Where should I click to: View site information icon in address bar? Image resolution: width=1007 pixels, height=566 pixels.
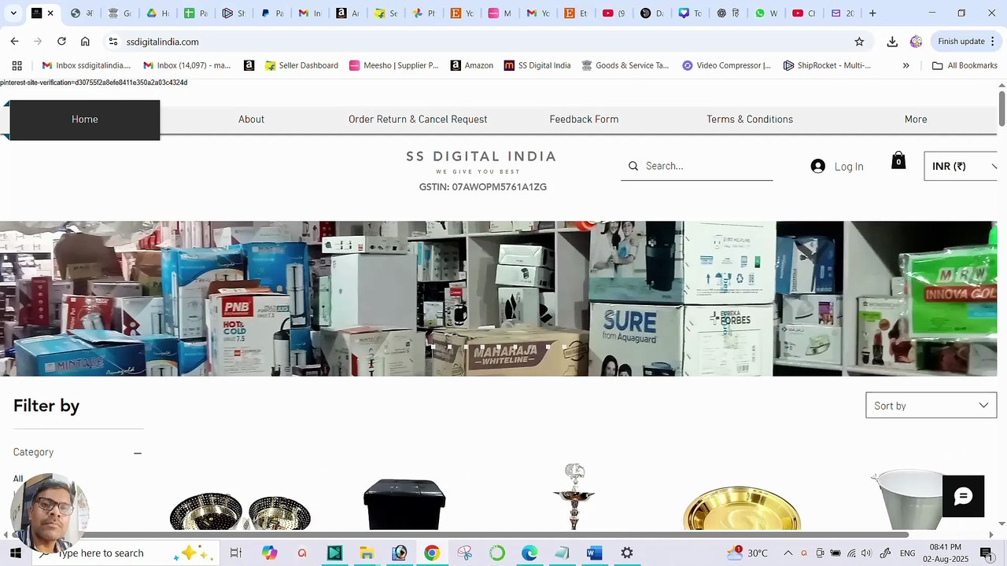coord(113,42)
